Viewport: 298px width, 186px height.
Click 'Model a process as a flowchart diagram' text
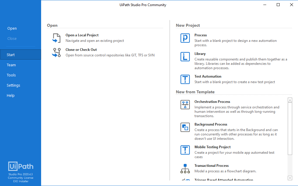tap(225, 171)
